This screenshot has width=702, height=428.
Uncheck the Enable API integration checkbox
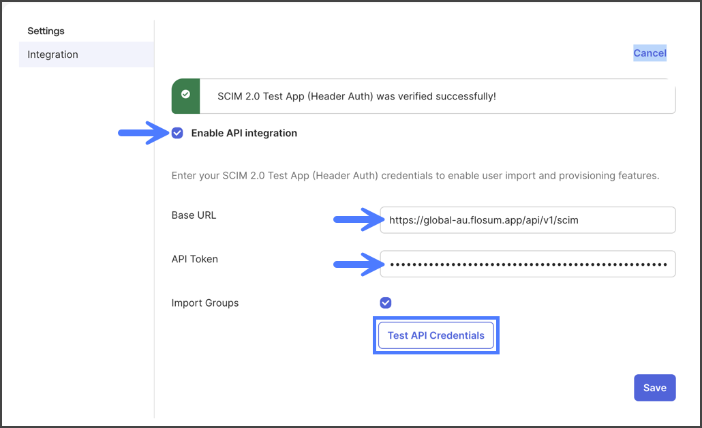[178, 133]
